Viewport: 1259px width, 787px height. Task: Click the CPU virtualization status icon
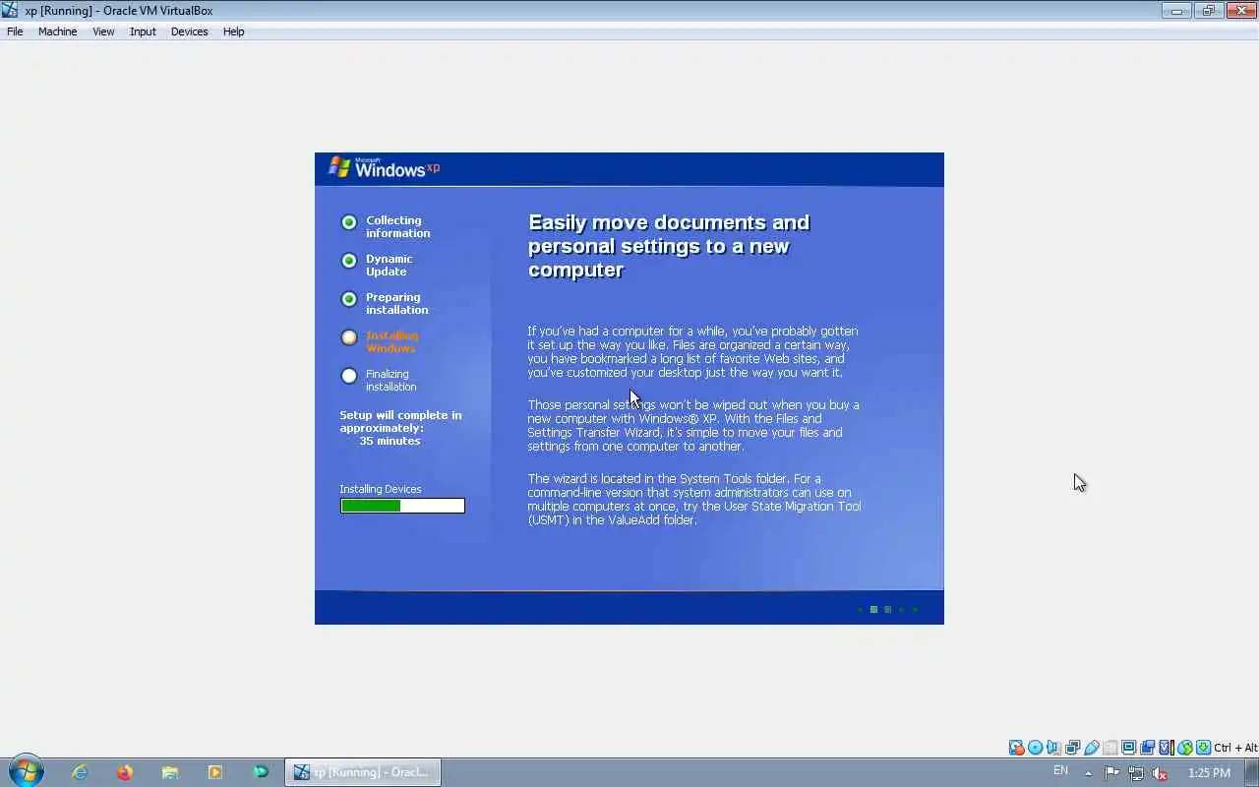pos(1167,748)
